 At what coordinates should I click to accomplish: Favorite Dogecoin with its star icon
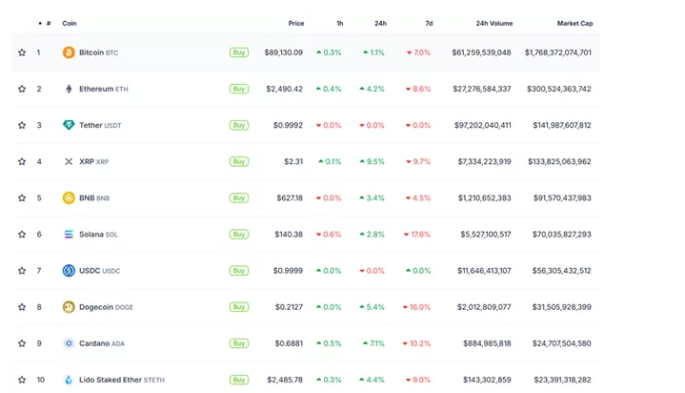(22, 307)
